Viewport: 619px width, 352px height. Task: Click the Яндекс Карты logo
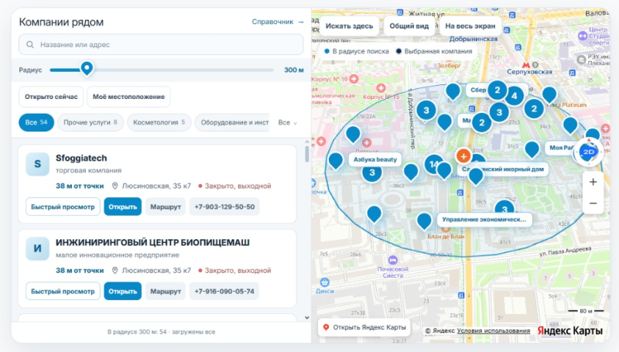(x=570, y=330)
